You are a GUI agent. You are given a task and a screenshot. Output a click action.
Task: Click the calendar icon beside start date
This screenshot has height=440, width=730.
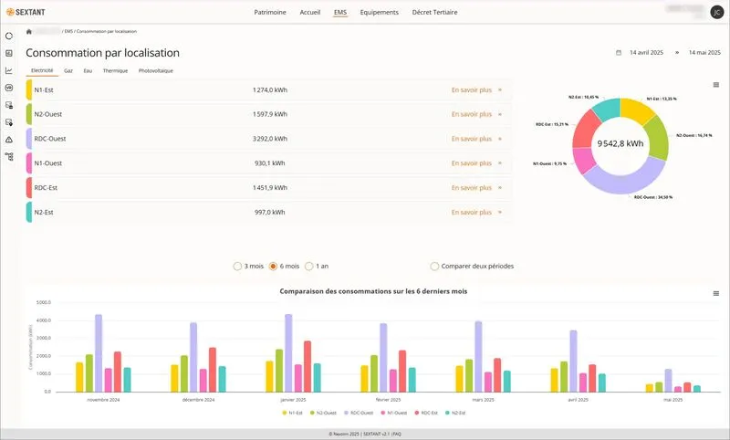619,53
